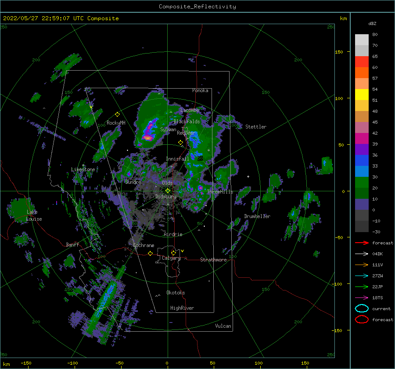The image size is (395, 369).
Task: Click the Innisfail label
Action: [177, 159]
